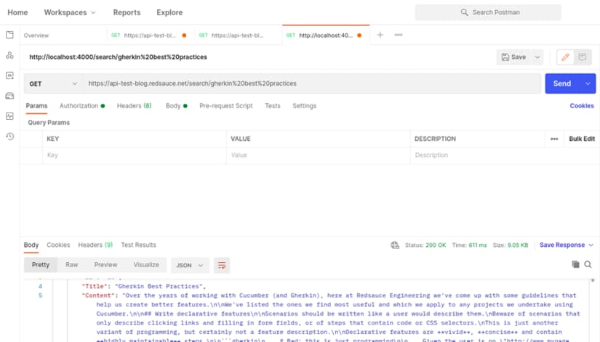Open Reports menu
This screenshot has height=342, width=600.
pyautogui.click(x=127, y=12)
